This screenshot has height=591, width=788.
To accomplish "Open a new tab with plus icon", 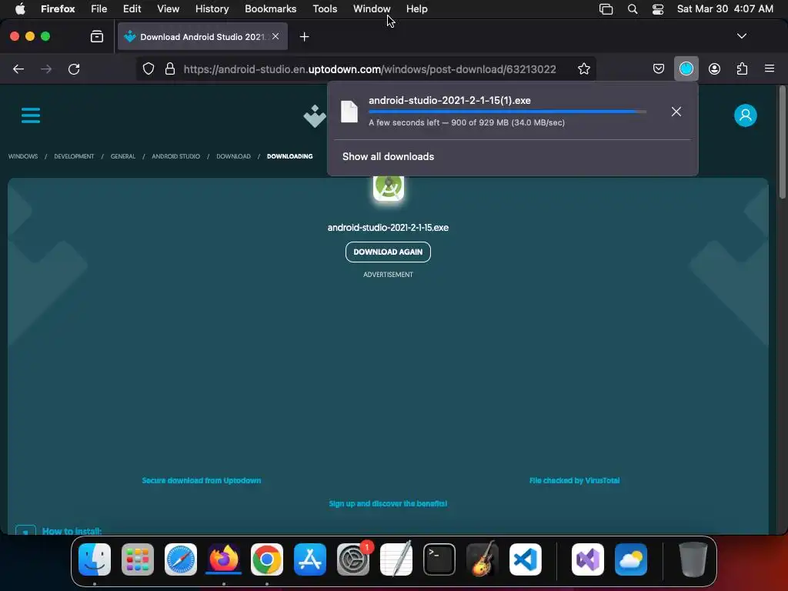I will pyautogui.click(x=304, y=37).
